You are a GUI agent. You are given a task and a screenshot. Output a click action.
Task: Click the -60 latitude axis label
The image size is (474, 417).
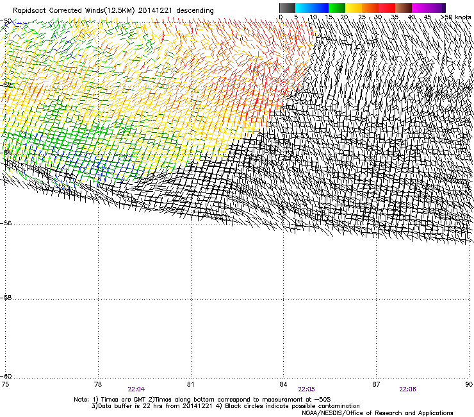pyautogui.click(x=6, y=376)
